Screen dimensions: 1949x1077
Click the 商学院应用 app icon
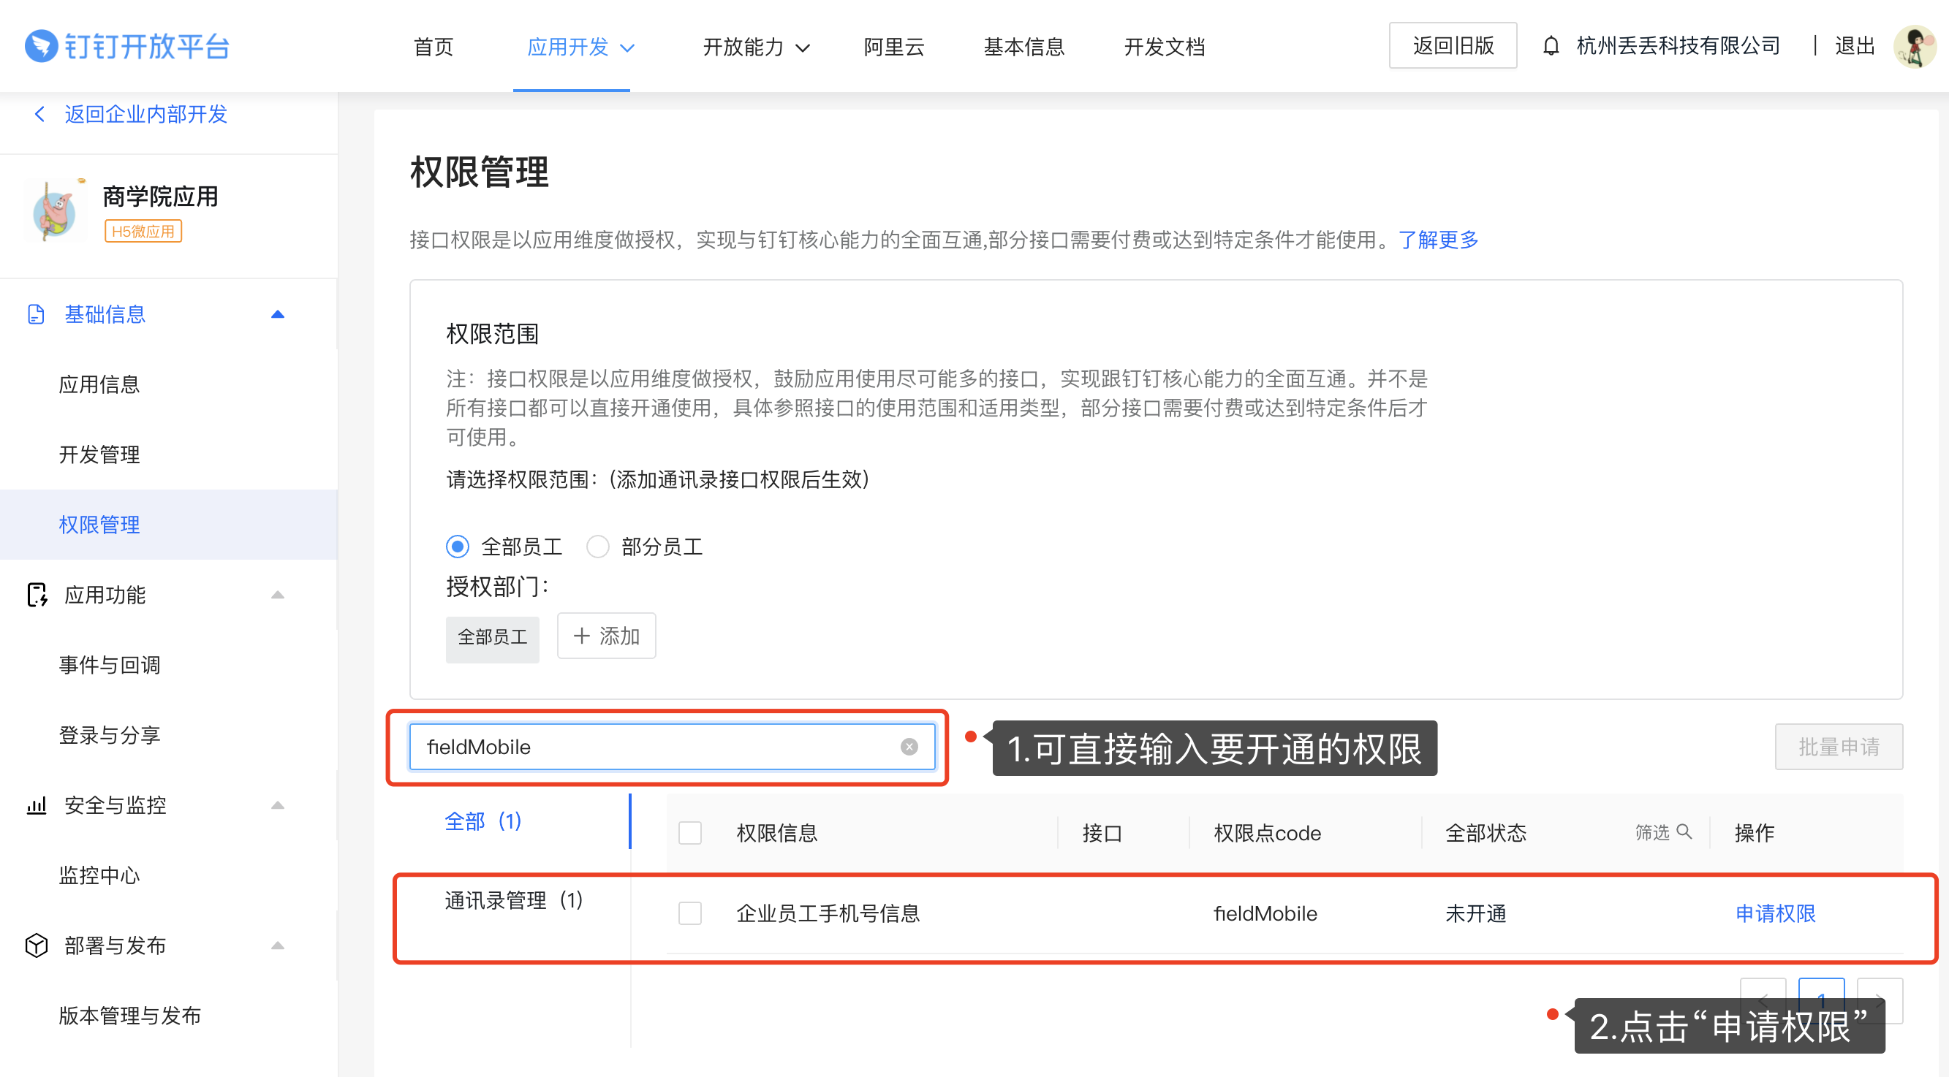coord(55,210)
